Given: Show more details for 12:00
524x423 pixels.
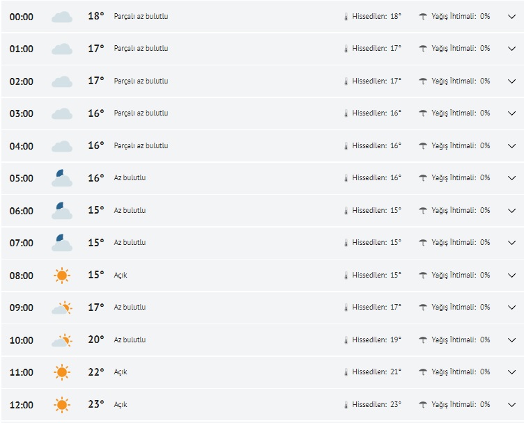Looking at the screenshot, I should [511, 405].
